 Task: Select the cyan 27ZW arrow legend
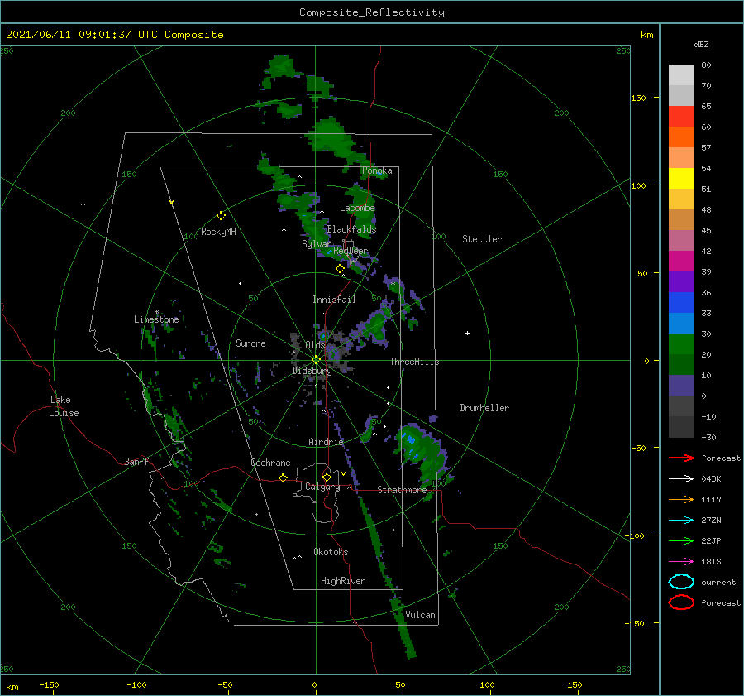tap(681, 521)
